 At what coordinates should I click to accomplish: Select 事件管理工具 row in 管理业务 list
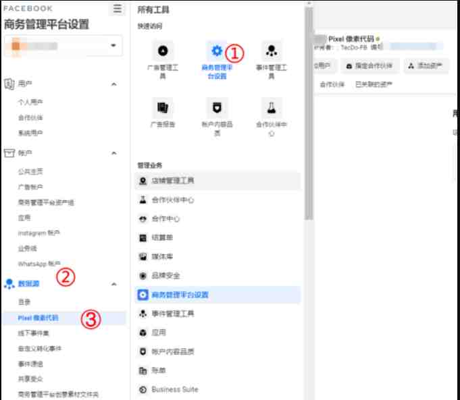coord(218,314)
